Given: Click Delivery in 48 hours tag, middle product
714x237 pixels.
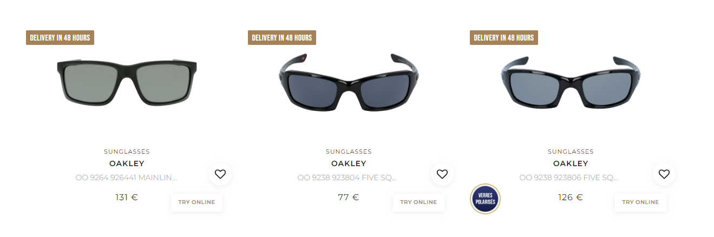Looking at the screenshot, I should 282,37.
